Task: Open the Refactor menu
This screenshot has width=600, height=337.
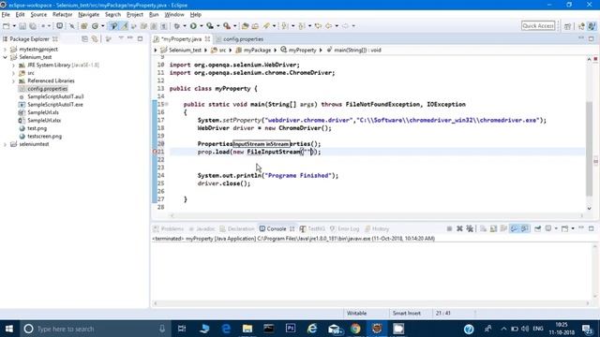Action: pos(63,15)
